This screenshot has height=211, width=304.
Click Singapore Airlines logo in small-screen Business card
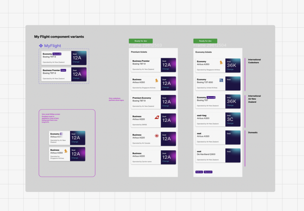pos(66,151)
